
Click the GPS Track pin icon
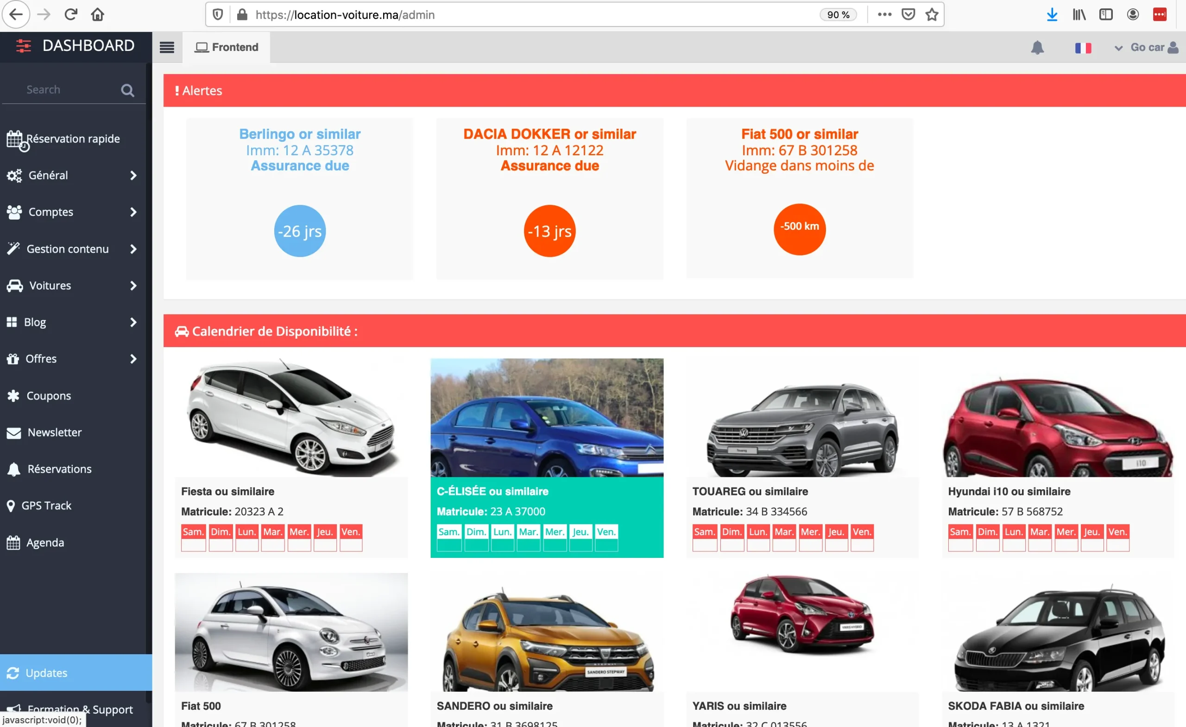(11, 506)
